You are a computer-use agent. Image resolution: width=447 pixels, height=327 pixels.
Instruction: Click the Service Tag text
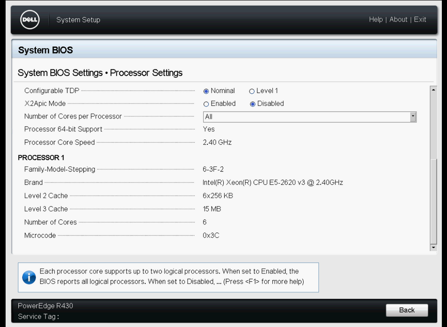pyautogui.click(x=38, y=317)
